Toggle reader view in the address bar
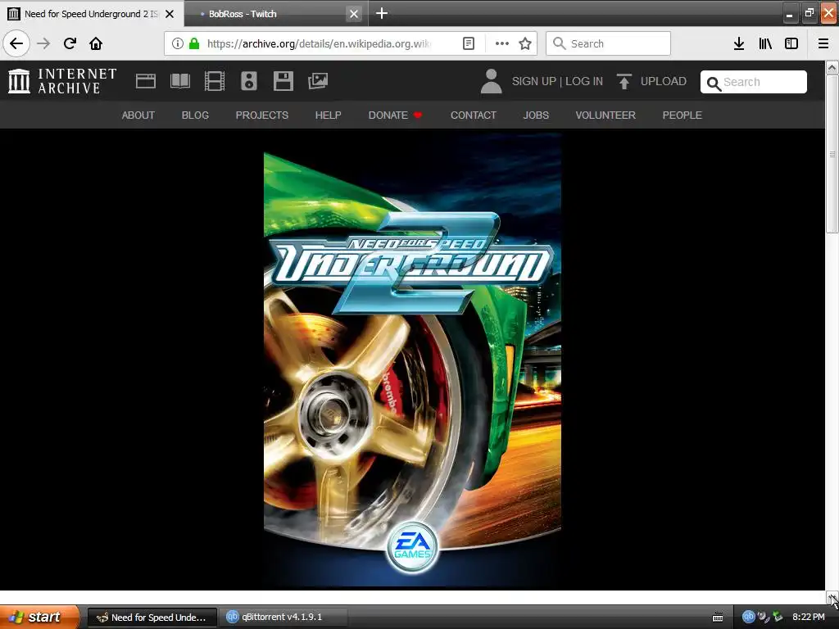The height and width of the screenshot is (629, 839). coord(468,43)
